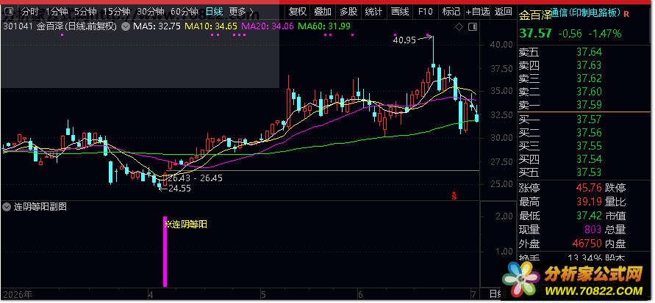Toggle the left sidebar panel icon

(7, 11)
